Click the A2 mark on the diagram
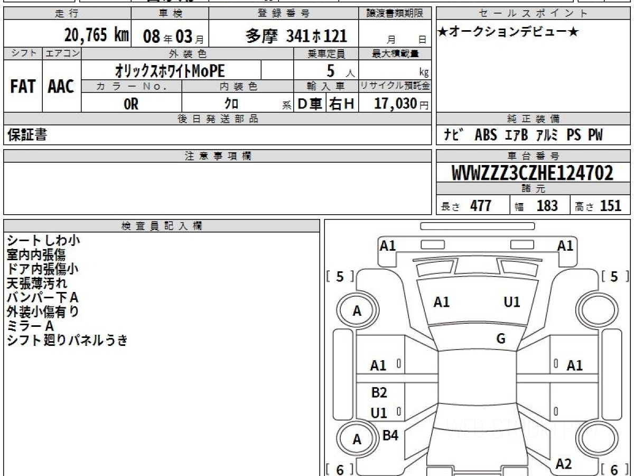The width and height of the screenshot is (634, 476). [564, 464]
